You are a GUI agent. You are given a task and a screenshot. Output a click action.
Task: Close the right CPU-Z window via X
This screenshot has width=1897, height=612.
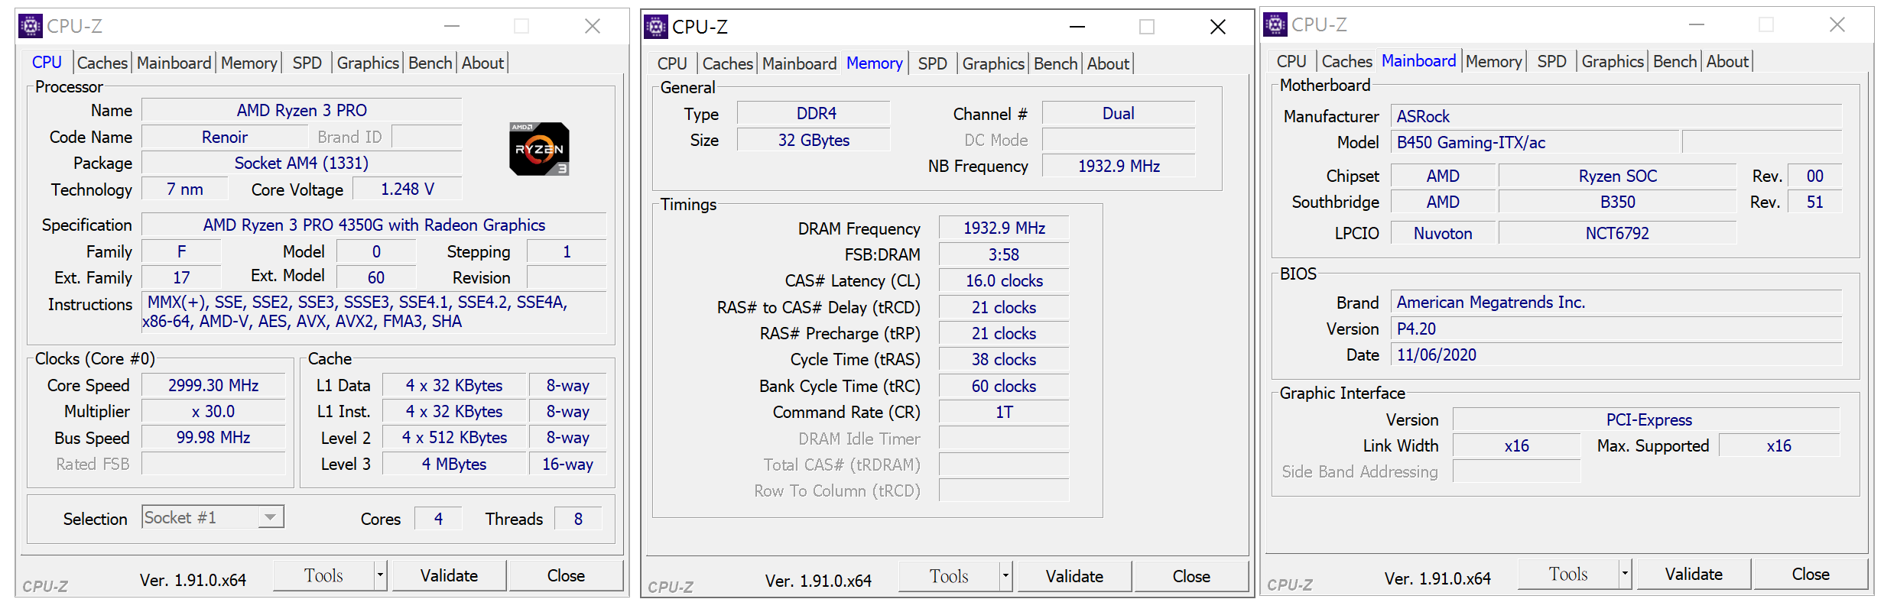tap(1837, 24)
